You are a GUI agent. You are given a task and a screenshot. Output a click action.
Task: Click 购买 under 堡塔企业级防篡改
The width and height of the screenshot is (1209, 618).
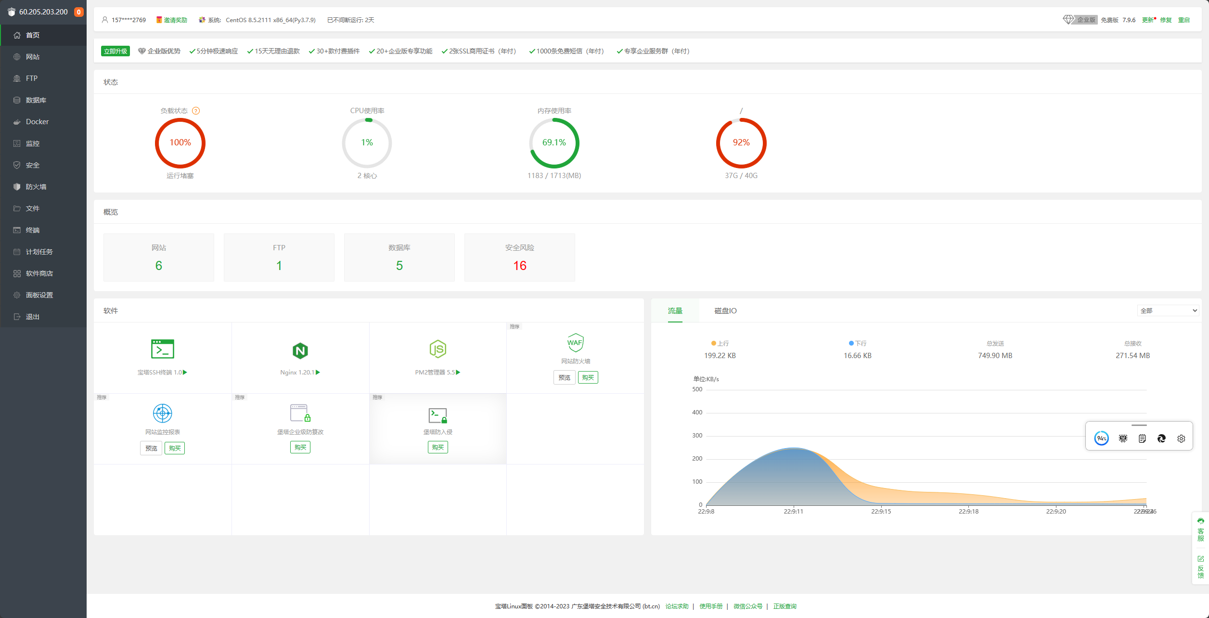(300, 447)
